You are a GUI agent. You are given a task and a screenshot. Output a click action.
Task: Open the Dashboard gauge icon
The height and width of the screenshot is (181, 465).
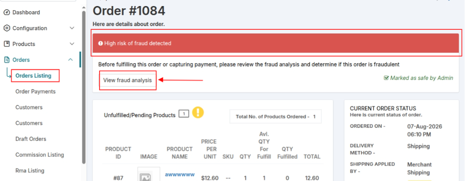(7, 13)
